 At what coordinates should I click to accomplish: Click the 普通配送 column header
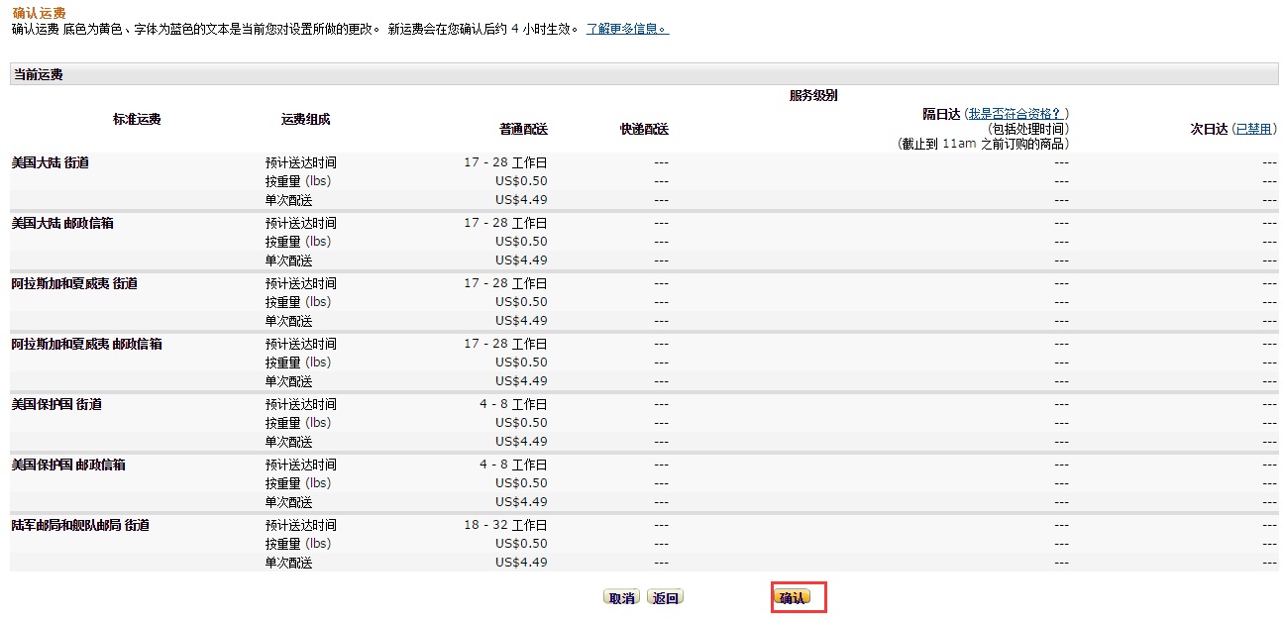point(523,129)
